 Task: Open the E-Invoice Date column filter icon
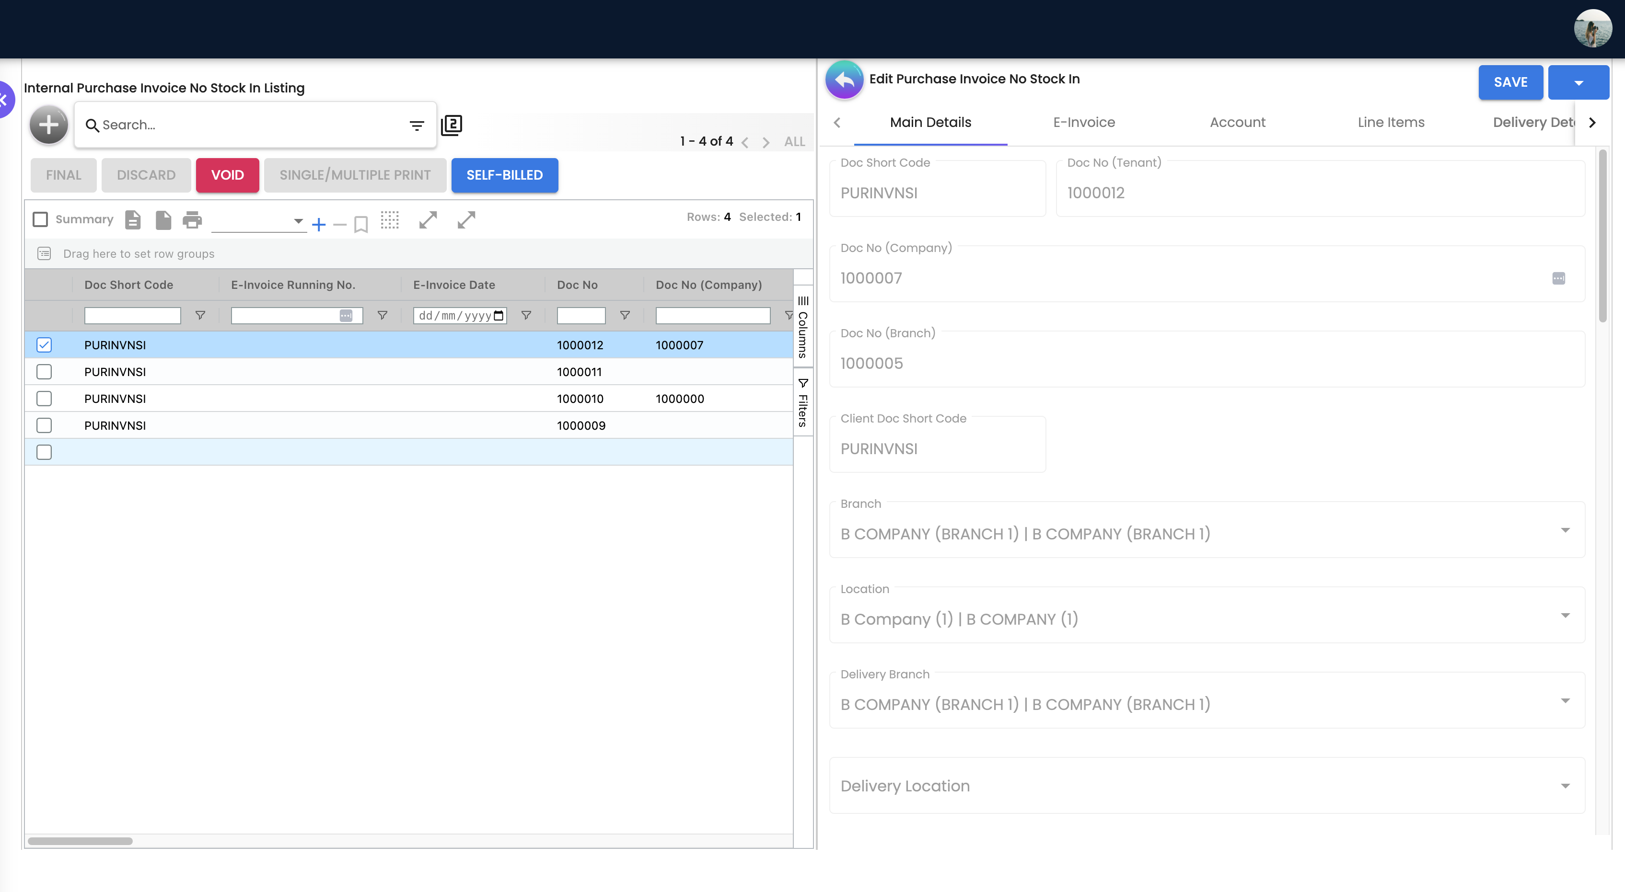[x=526, y=315]
